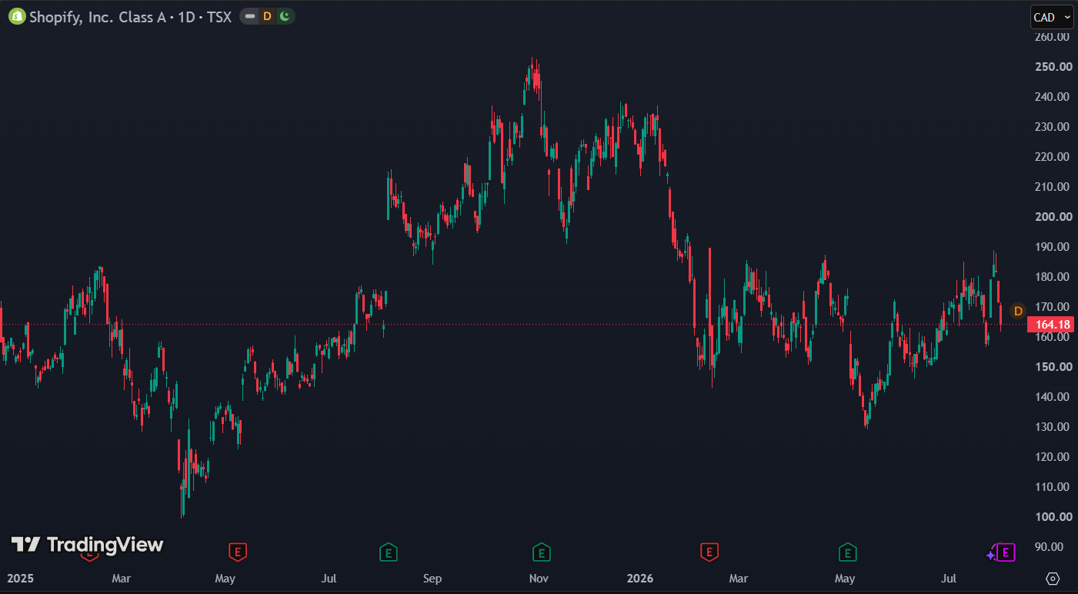Click the 260.00 price scale label
This screenshot has height=594, width=1078.
click(x=1053, y=36)
